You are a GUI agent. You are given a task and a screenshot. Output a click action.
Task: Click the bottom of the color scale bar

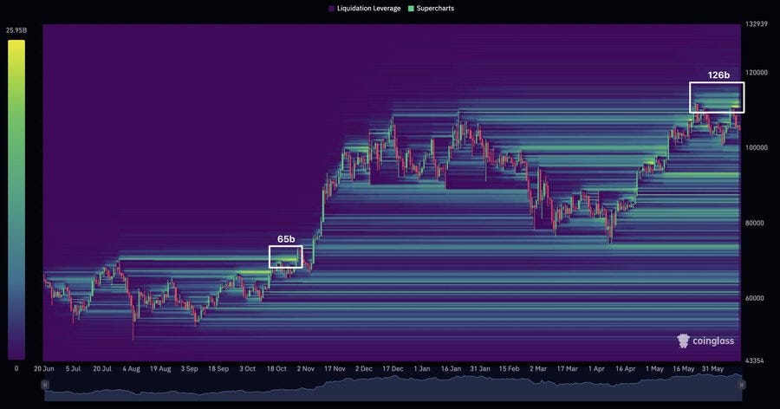point(16,354)
